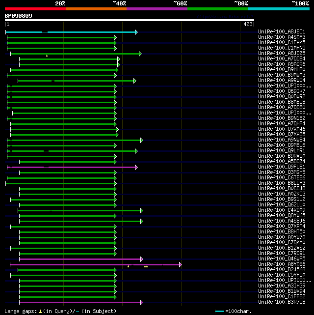Screen dimensions: 314x315
Task: Click the 423 query end position label
Action: [248, 24]
